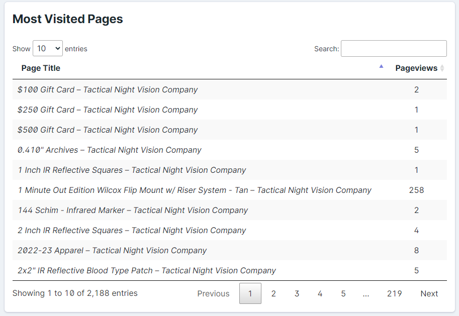Select the $500 Gift Card row title

[x=108, y=130]
